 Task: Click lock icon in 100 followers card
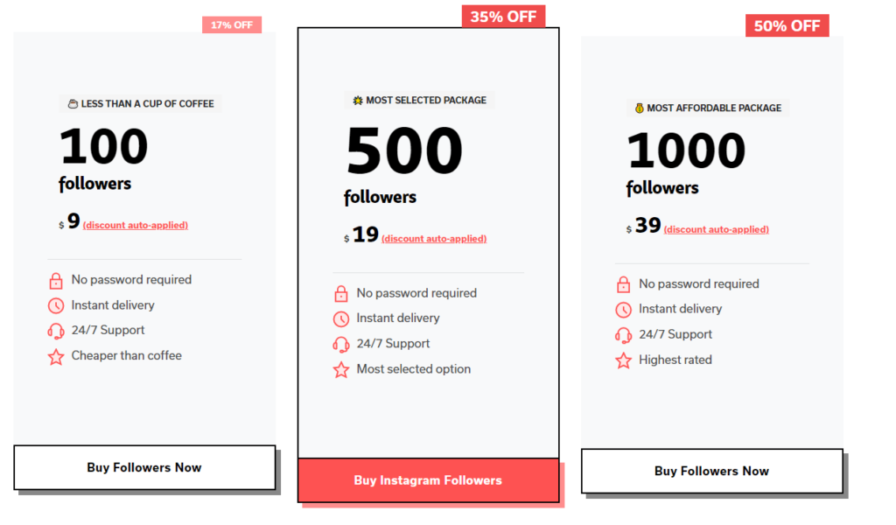click(56, 281)
